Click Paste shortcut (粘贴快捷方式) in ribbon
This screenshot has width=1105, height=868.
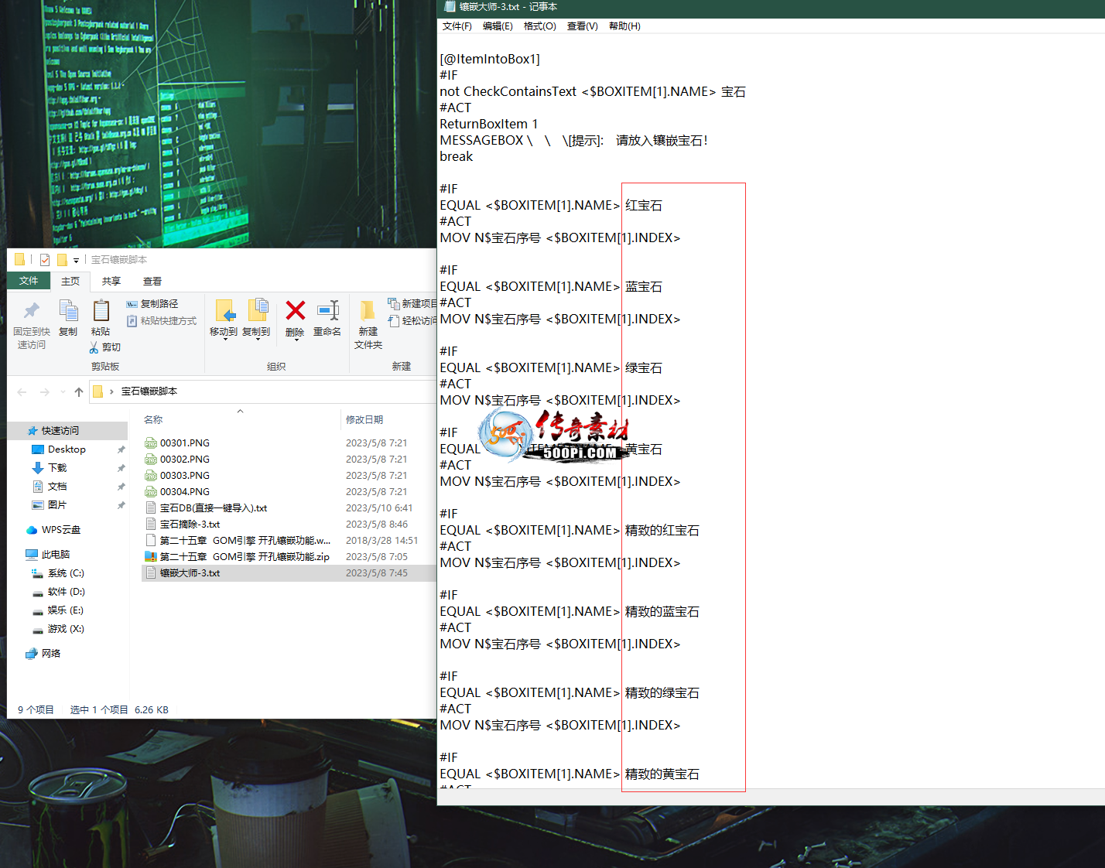[162, 321]
